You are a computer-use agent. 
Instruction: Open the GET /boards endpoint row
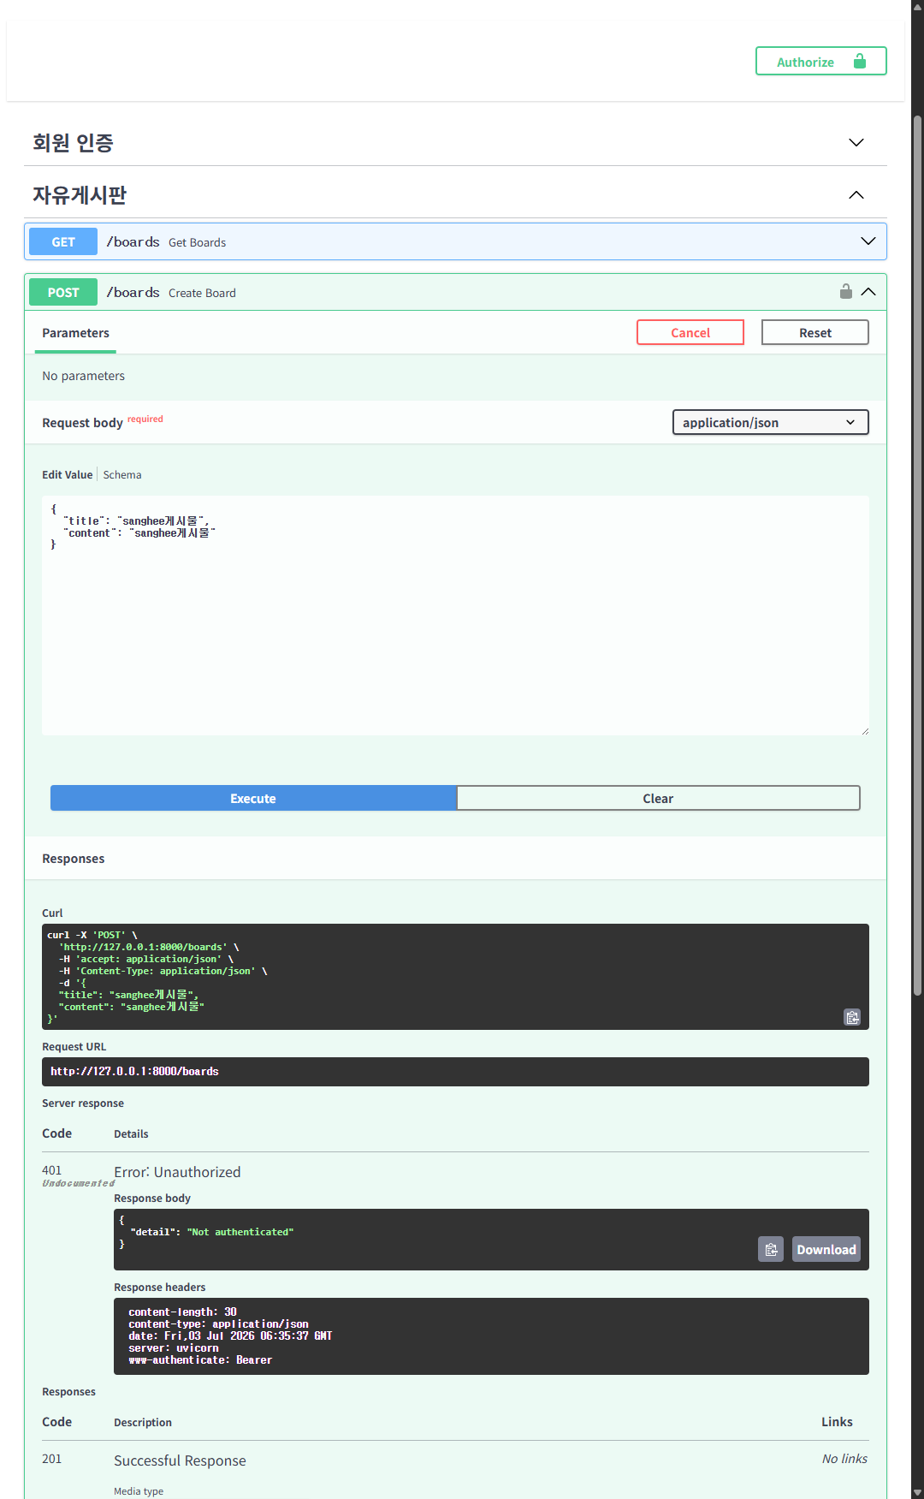[x=455, y=241]
